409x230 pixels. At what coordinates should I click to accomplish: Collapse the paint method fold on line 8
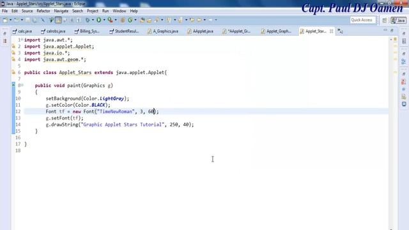(x=22, y=85)
